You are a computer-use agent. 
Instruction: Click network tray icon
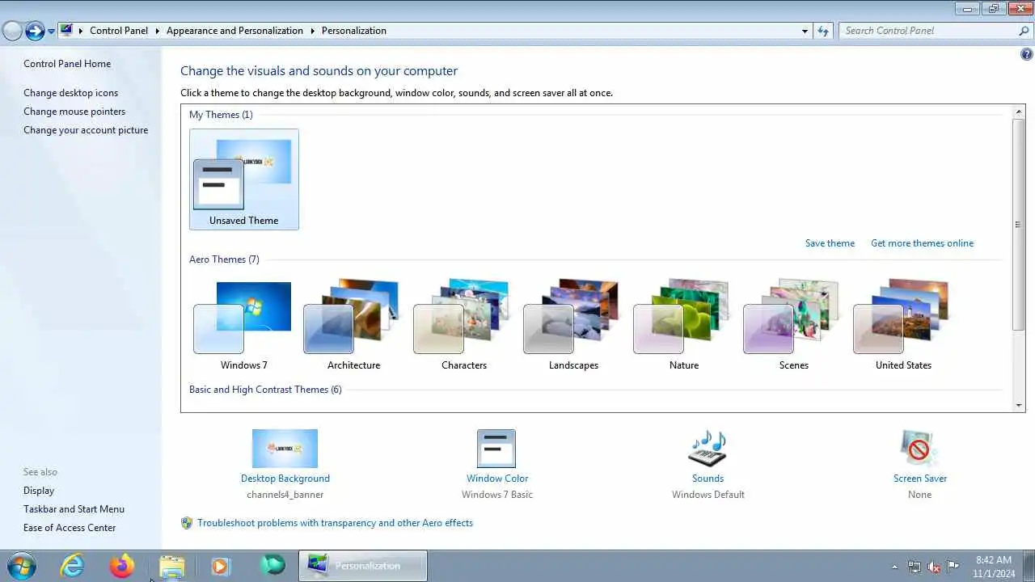point(915,567)
